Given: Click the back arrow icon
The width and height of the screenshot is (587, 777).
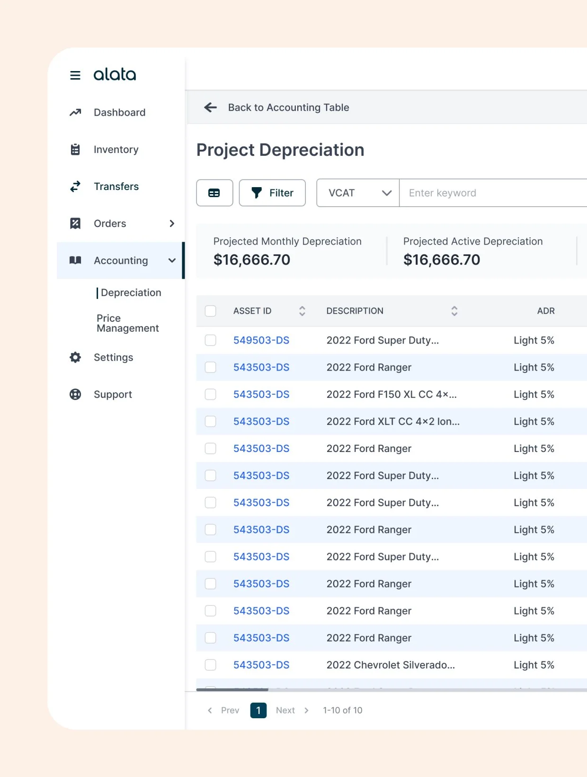Looking at the screenshot, I should 210,108.
